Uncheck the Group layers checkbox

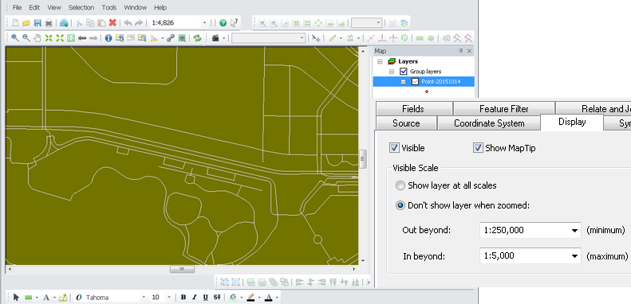pos(403,71)
